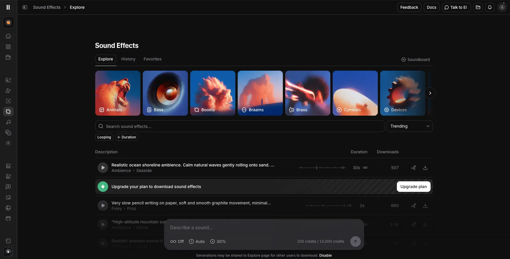Play the pencil writing on paper preview
The width and height of the screenshot is (510, 259).
pos(103,206)
